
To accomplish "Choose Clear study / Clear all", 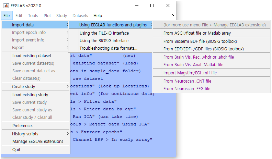I will click(35, 117).
